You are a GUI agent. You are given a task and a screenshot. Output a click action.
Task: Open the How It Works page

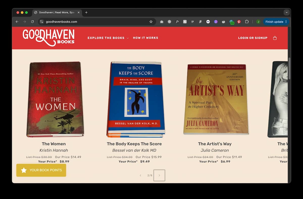tap(145, 38)
